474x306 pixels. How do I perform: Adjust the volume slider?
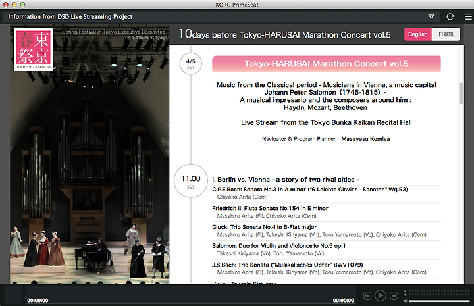pos(439,301)
